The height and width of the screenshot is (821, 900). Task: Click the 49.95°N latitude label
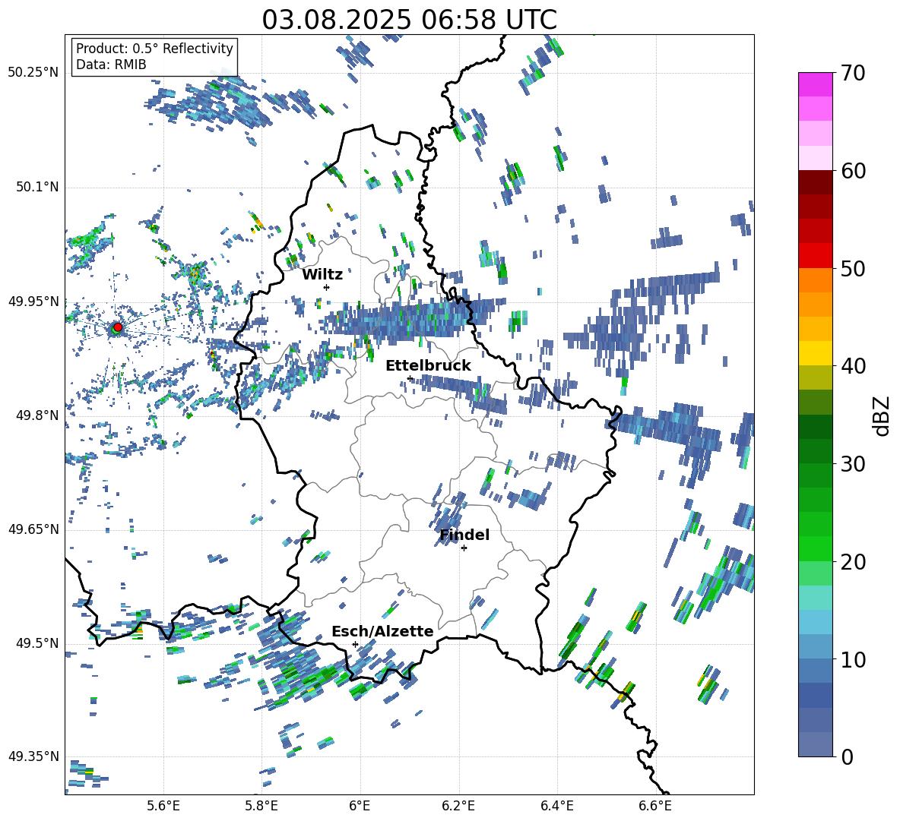[33, 301]
